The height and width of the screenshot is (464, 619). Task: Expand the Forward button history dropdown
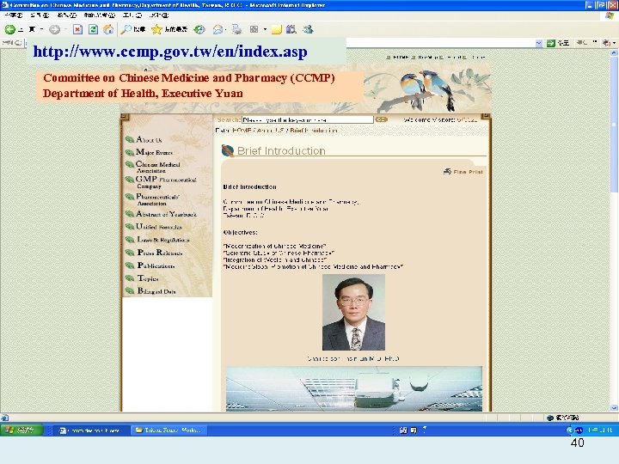pos(65,29)
